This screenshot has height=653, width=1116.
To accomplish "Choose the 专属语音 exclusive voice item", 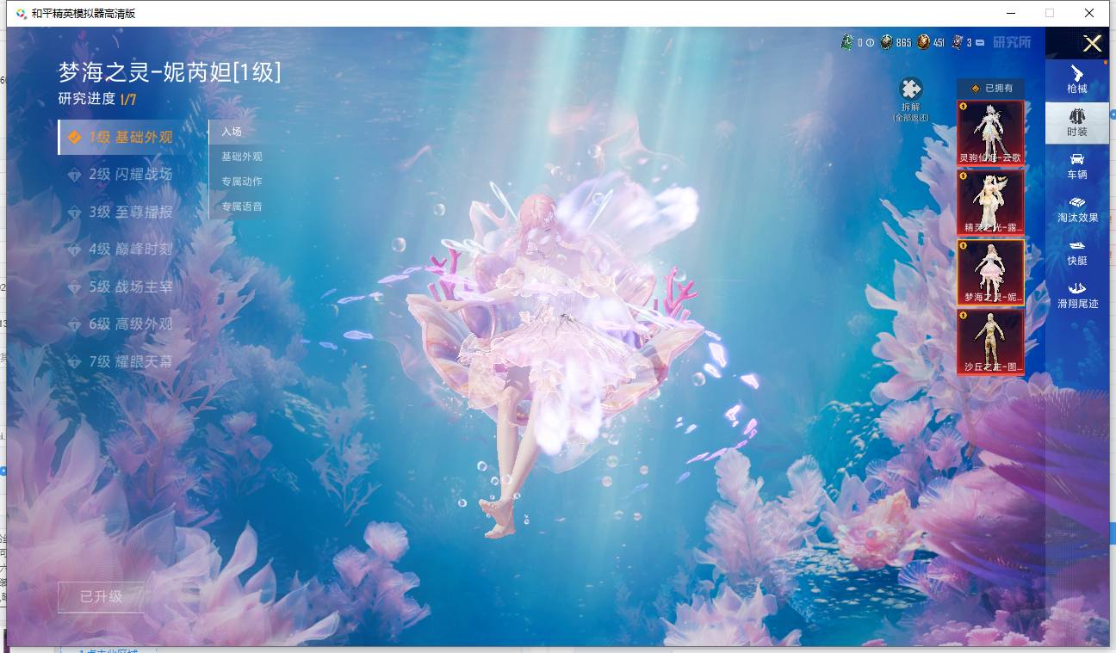I will [x=241, y=206].
